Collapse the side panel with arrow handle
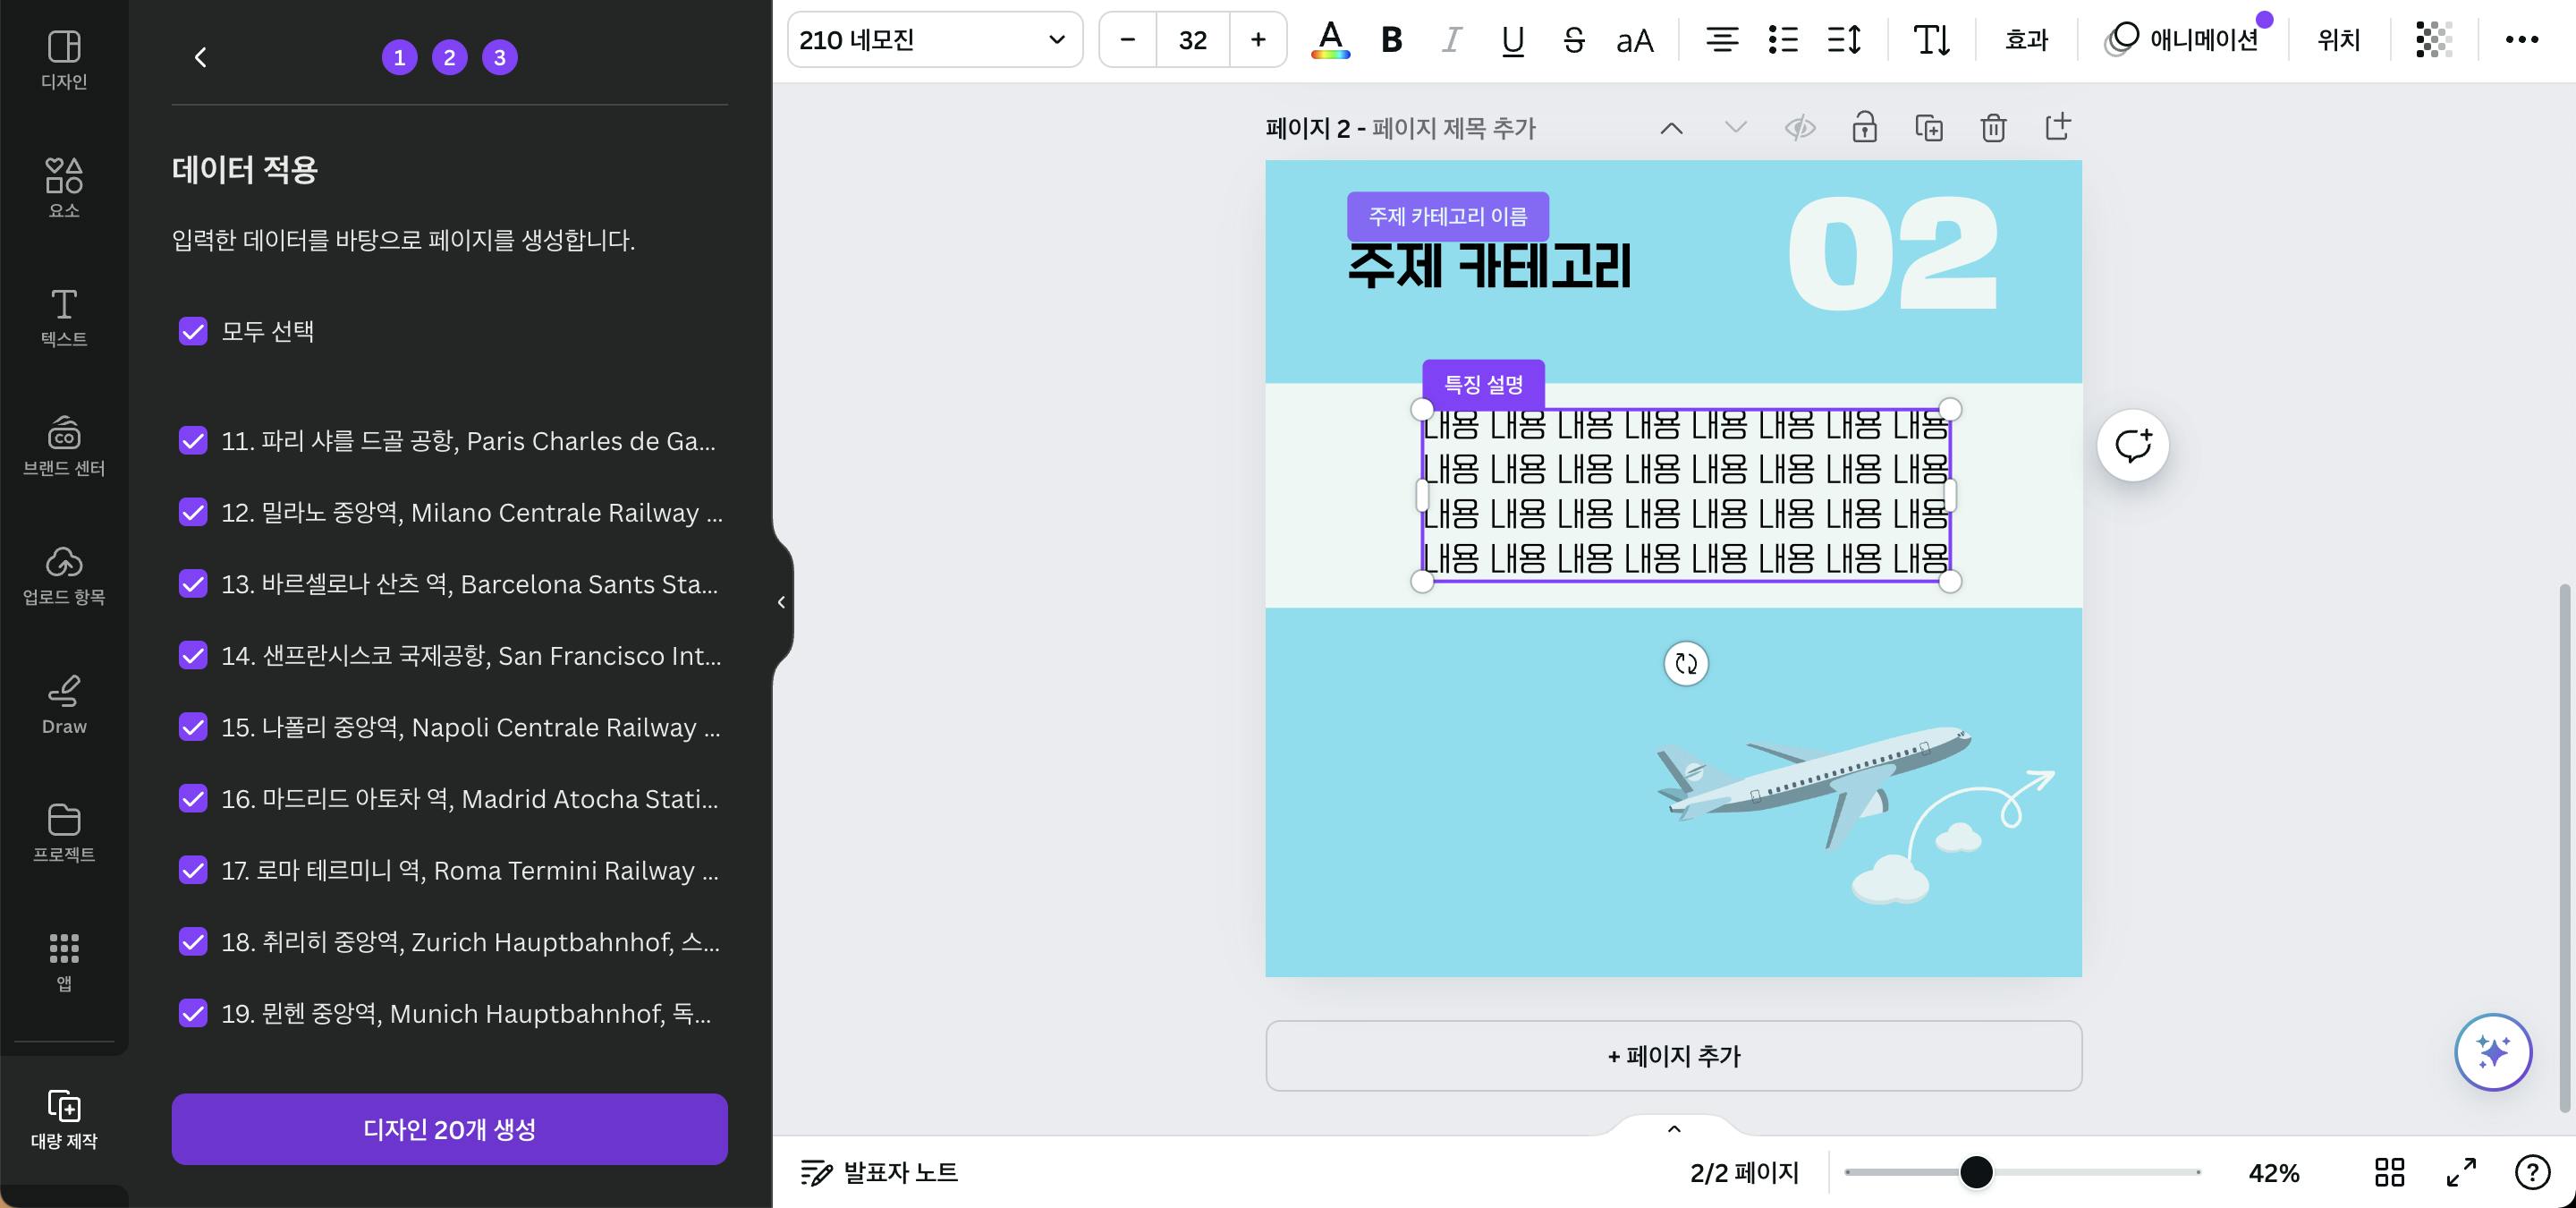2576x1208 pixels. [x=781, y=602]
